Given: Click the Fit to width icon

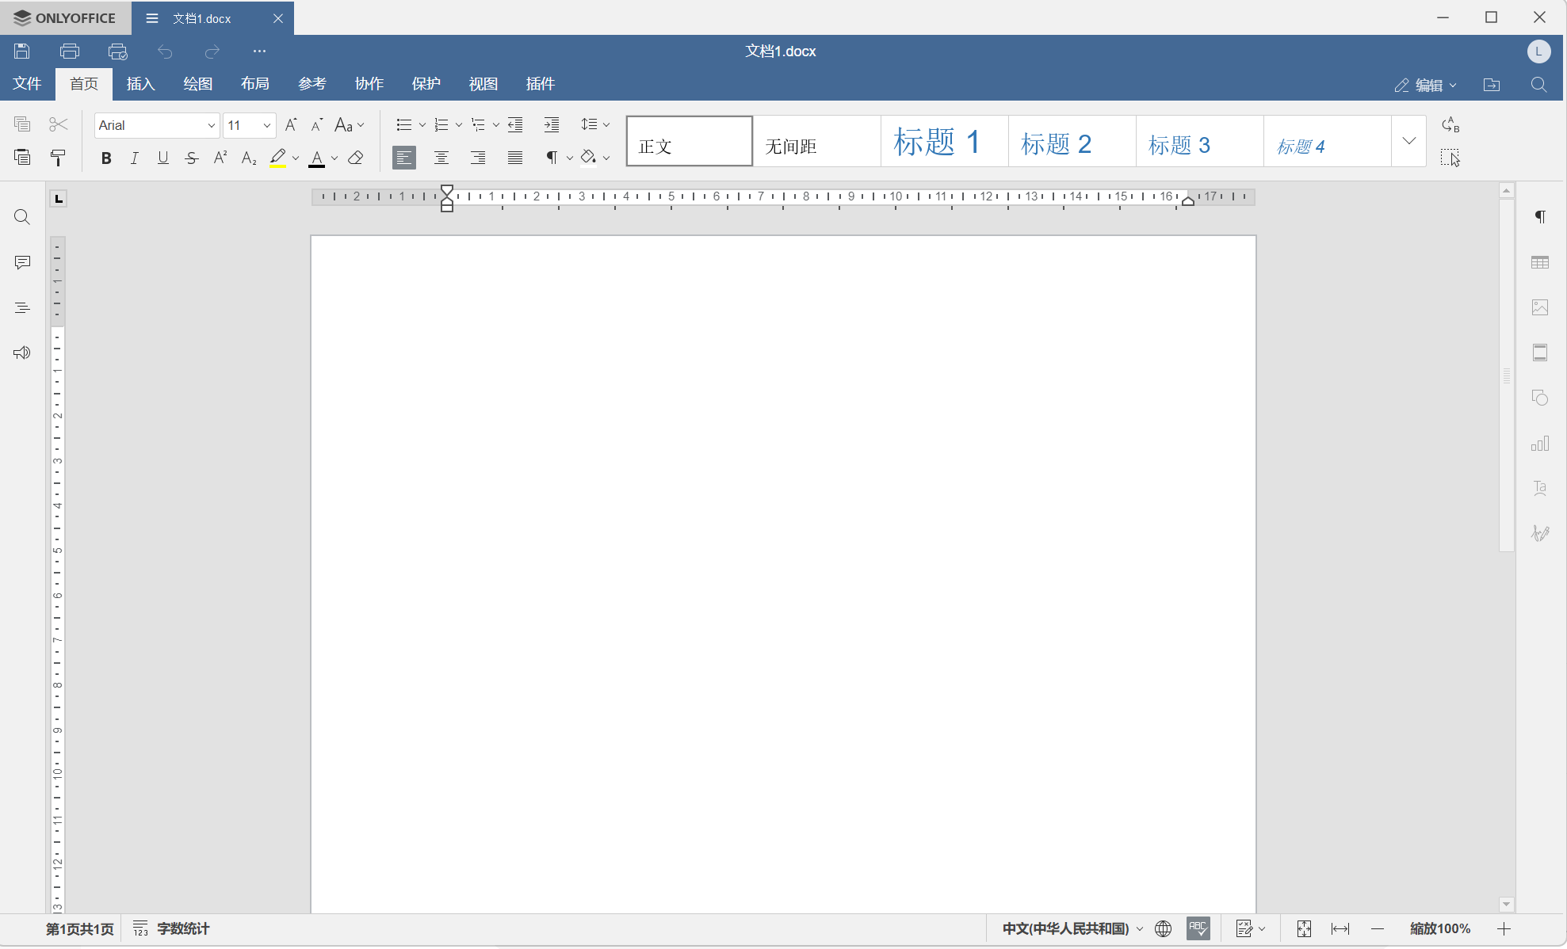Looking at the screenshot, I should point(1340,928).
